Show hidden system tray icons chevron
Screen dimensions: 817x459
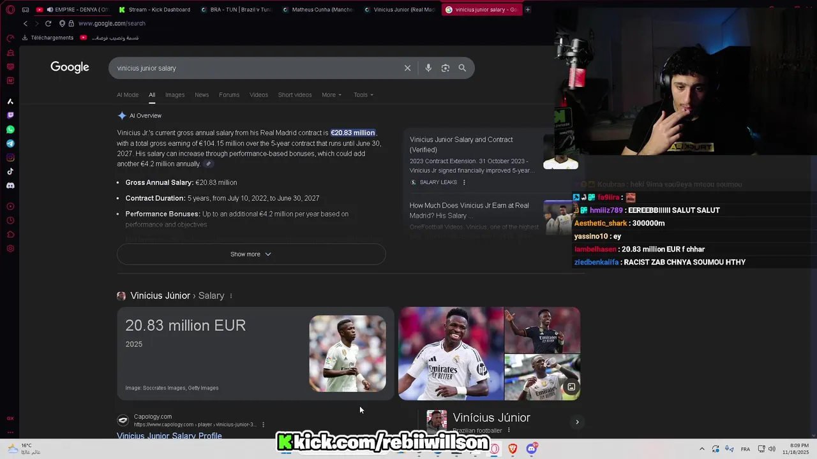(x=702, y=449)
